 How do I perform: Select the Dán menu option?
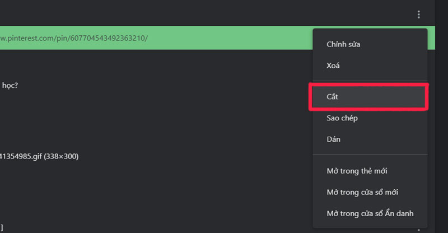(333, 139)
